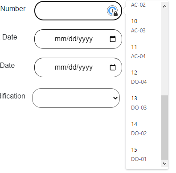The height and width of the screenshot is (173, 176).
Task: Click the Number field label
Action: pyautogui.click(x=13, y=9)
